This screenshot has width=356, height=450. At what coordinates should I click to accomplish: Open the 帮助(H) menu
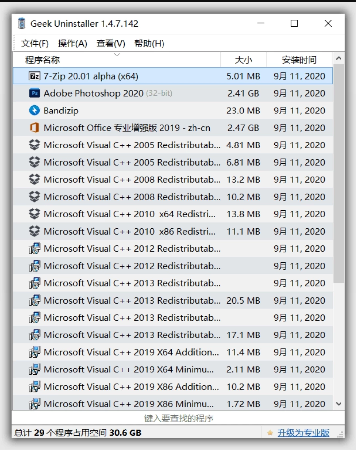pos(149,43)
